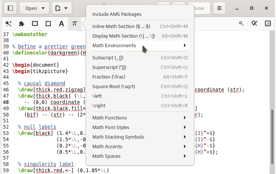Close the pi math menu button
Viewport: 276px width, 174px height.
tap(75, 24)
